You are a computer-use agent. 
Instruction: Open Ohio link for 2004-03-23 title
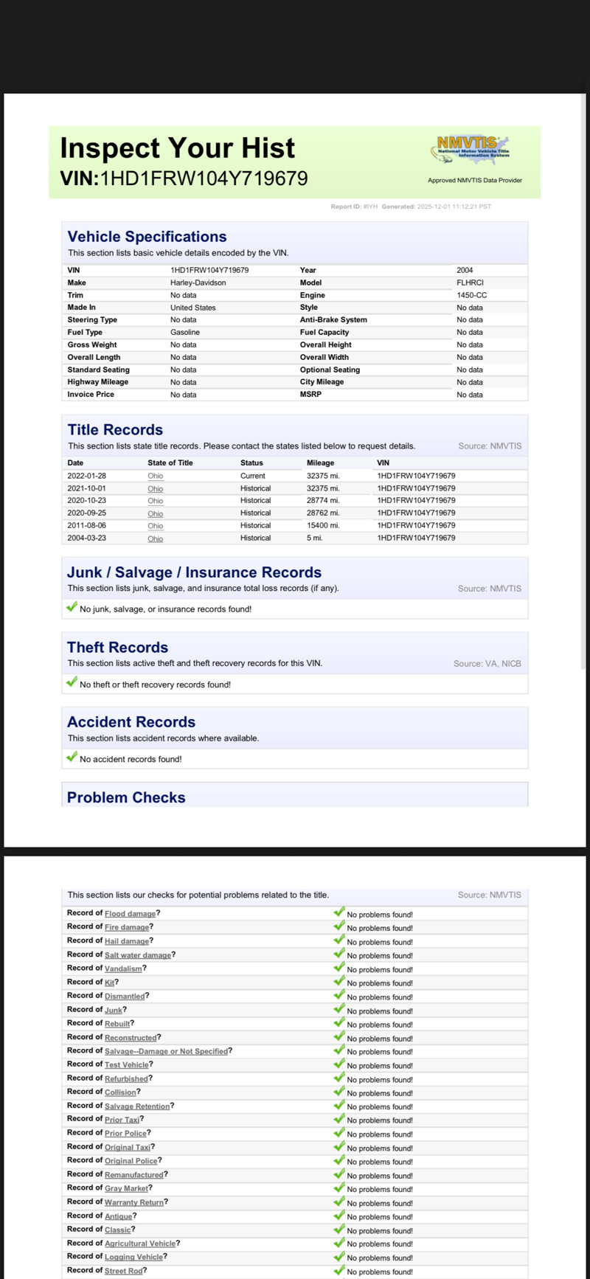[x=155, y=538]
